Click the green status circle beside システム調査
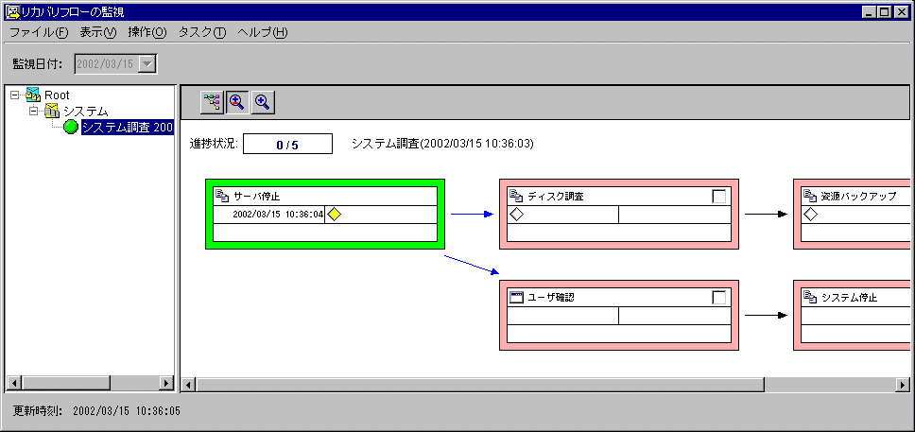 click(71, 127)
